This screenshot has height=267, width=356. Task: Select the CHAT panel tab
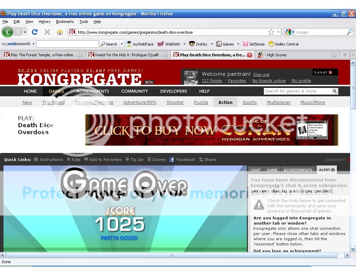pyautogui.click(x=256, y=170)
